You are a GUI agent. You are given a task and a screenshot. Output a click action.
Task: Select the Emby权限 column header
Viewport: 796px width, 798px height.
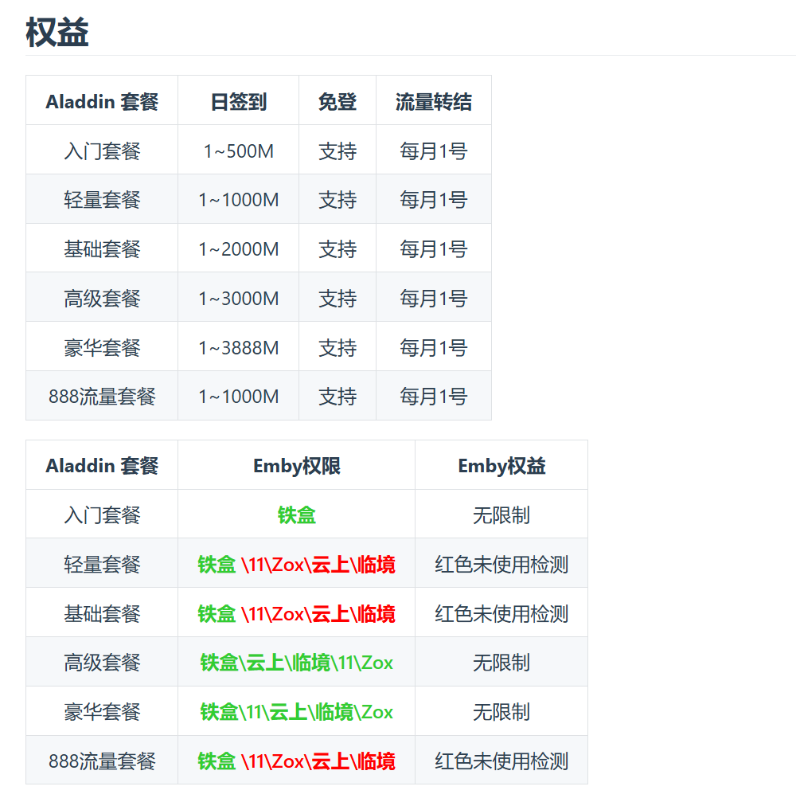pyautogui.click(x=297, y=466)
